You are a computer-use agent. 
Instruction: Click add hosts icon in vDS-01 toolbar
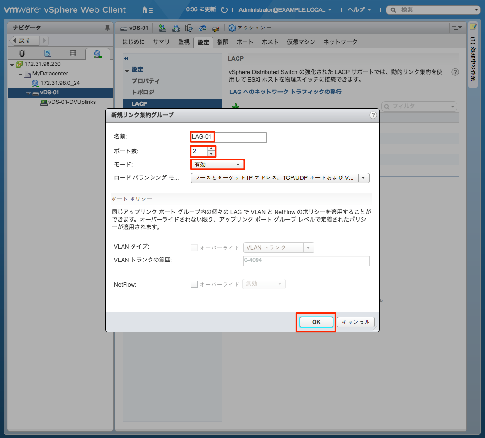162,28
